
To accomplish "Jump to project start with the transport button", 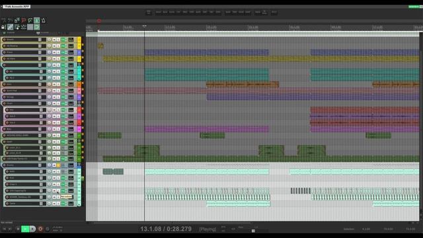I will coord(5,229).
